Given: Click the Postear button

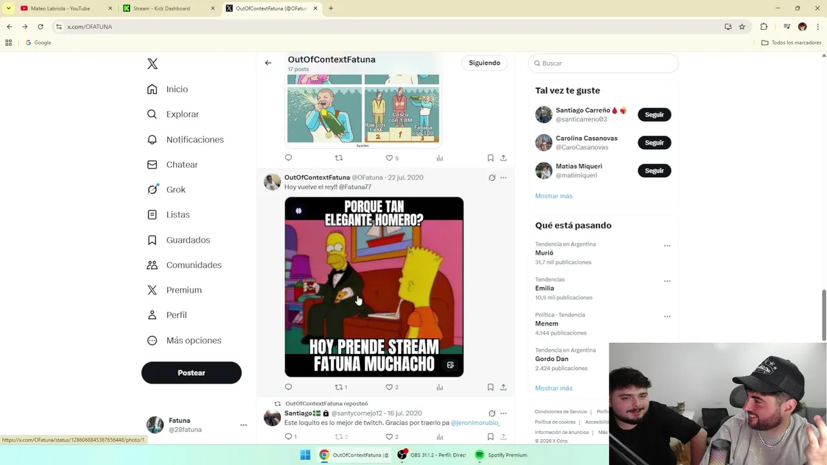Looking at the screenshot, I should (x=191, y=373).
